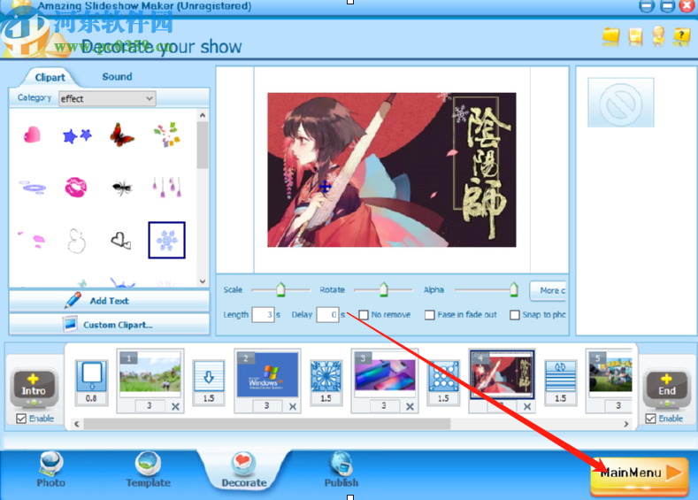Adjust the Alpha slider handle
Image resolution: width=698 pixels, height=500 pixels.
[514, 289]
